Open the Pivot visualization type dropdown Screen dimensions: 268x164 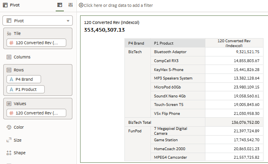click(x=68, y=21)
